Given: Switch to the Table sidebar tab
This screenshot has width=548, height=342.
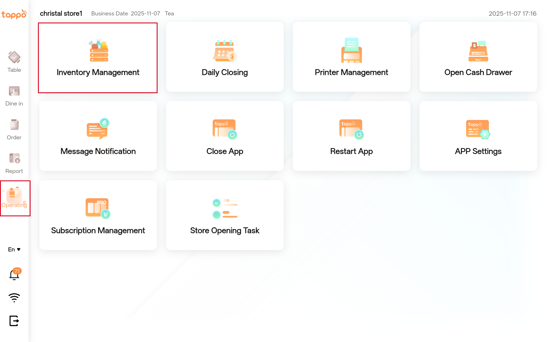Looking at the screenshot, I should (x=14, y=62).
